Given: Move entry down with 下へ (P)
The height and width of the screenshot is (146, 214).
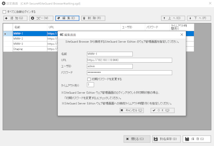Looking at the screenshot, I should tap(199, 18).
